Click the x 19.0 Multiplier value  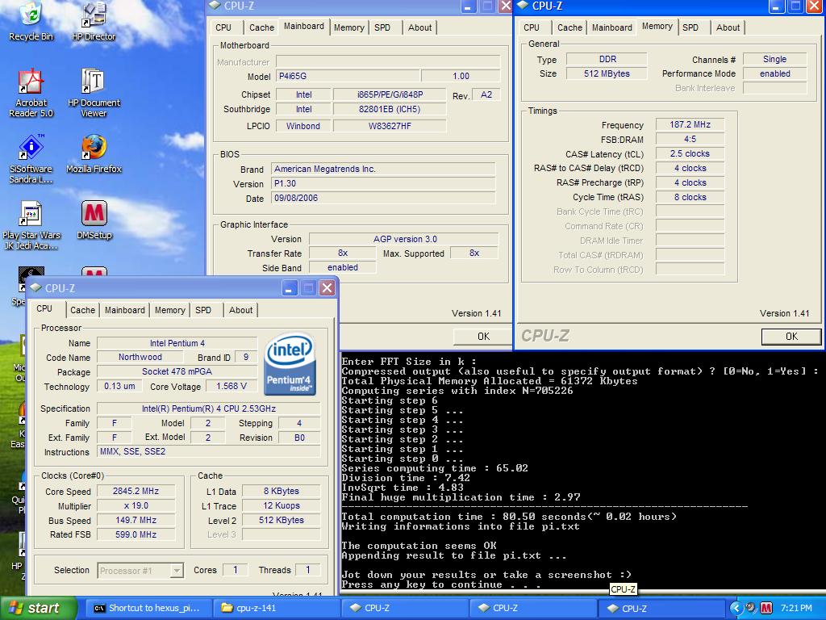coord(136,505)
